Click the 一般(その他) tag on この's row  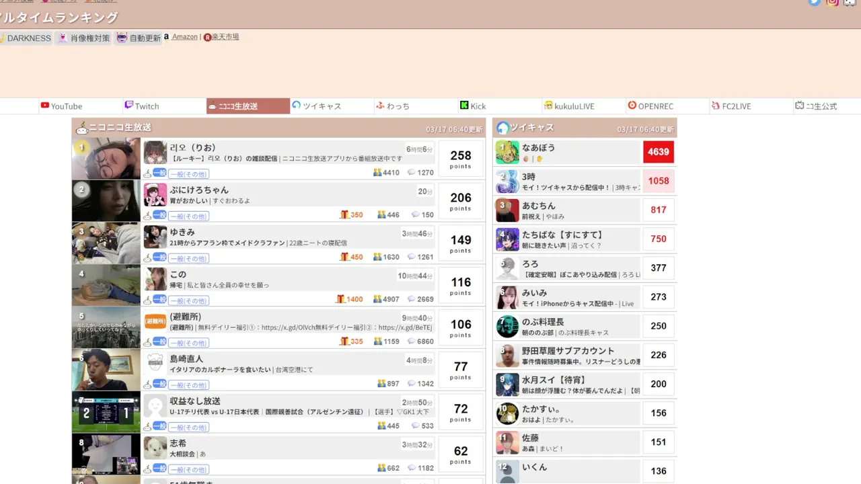188,301
